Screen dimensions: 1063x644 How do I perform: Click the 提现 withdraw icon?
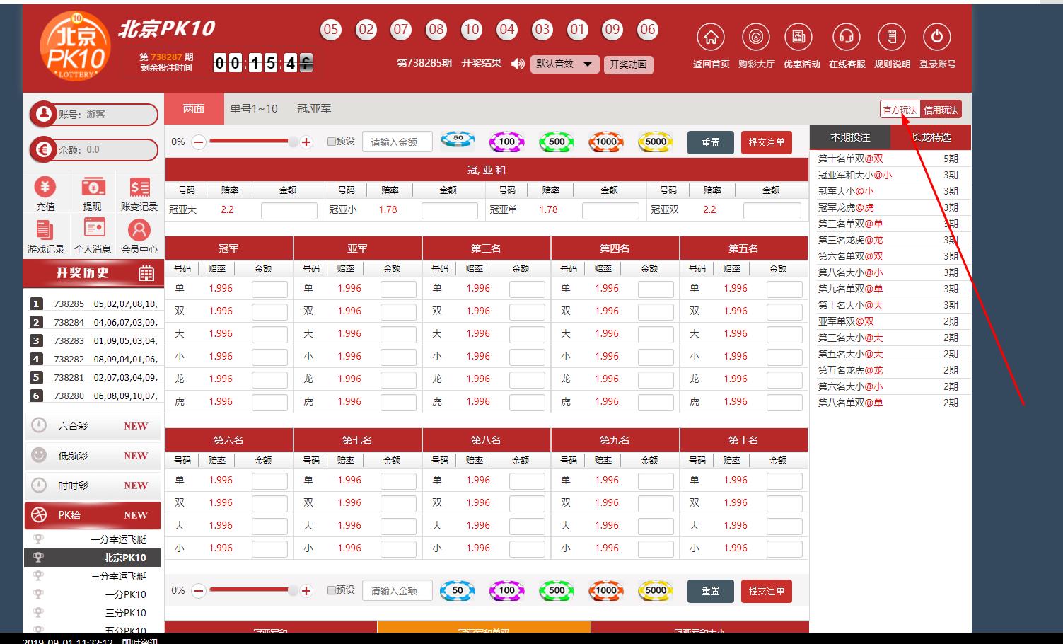[x=93, y=188]
